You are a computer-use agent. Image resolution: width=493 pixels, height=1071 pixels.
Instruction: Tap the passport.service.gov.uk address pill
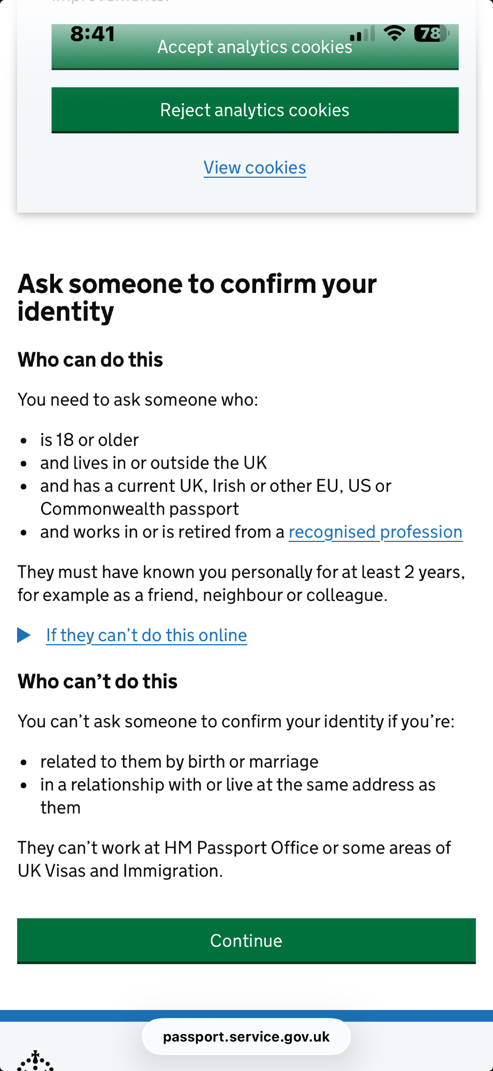point(246,1037)
